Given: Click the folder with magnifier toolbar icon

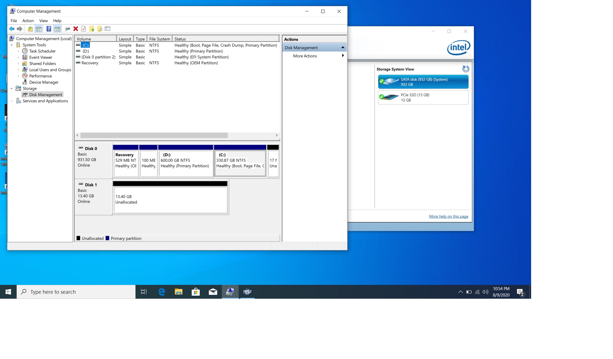Looking at the screenshot, I should 100,29.
